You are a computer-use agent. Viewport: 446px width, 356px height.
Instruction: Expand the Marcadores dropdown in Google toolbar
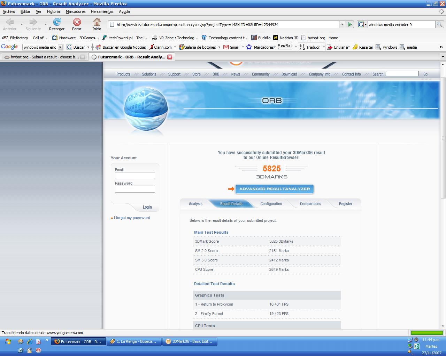275,47
